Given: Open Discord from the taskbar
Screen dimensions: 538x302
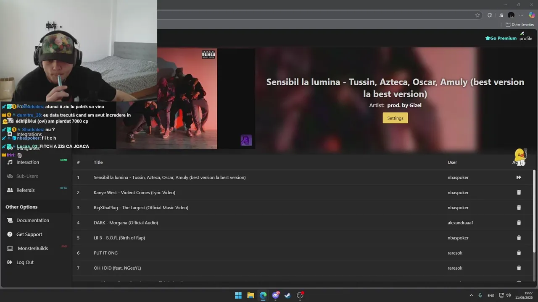Looking at the screenshot, I should pos(275,295).
